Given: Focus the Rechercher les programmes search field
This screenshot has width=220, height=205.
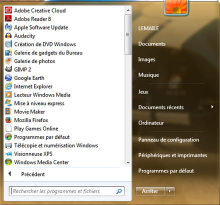Looking at the screenshot, I should coord(66,191).
